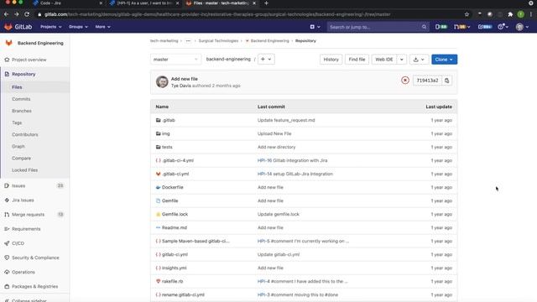Open Surgical Technologies breadcrumb link

coord(218,41)
